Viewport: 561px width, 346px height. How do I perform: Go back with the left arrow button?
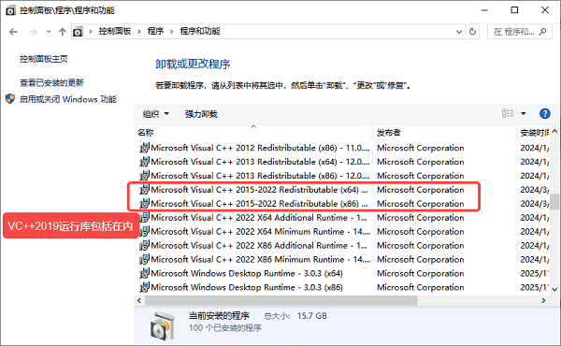point(14,32)
